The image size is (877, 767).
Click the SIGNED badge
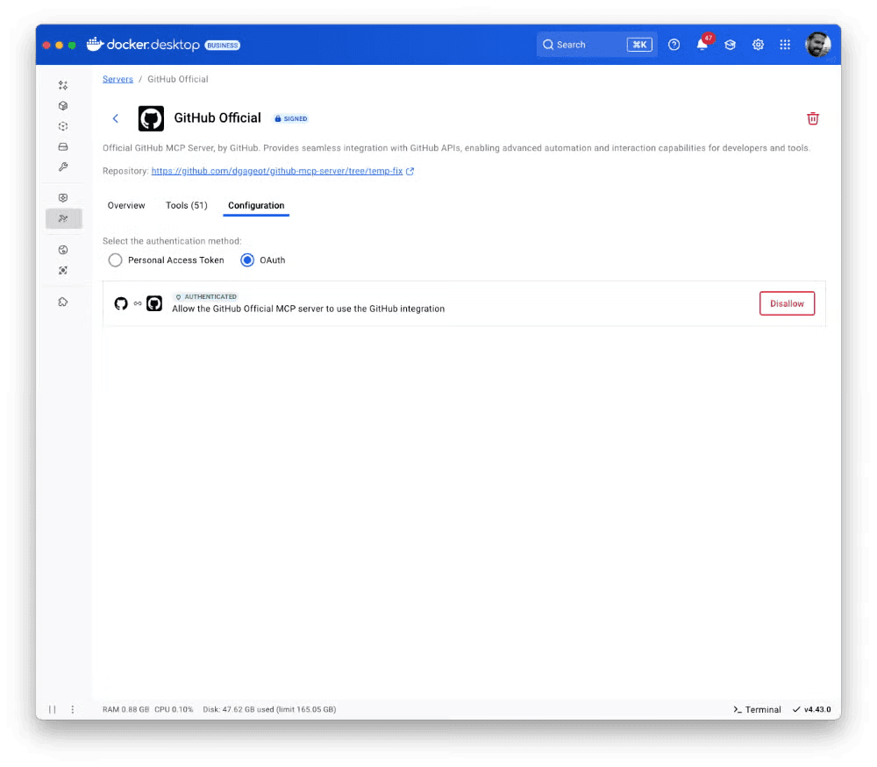click(291, 118)
